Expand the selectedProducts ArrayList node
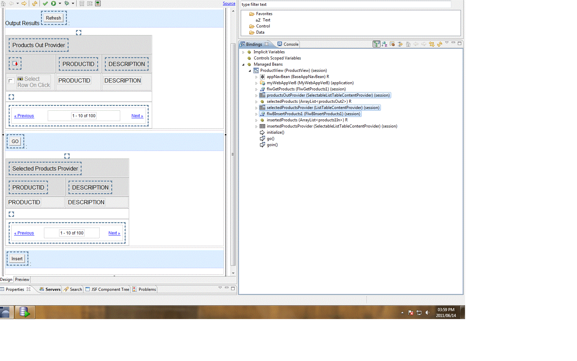The height and width of the screenshot is (361, 577). point(256,102)
